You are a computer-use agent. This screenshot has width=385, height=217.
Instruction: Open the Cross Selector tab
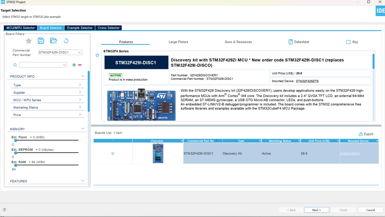tap(109, 28)
